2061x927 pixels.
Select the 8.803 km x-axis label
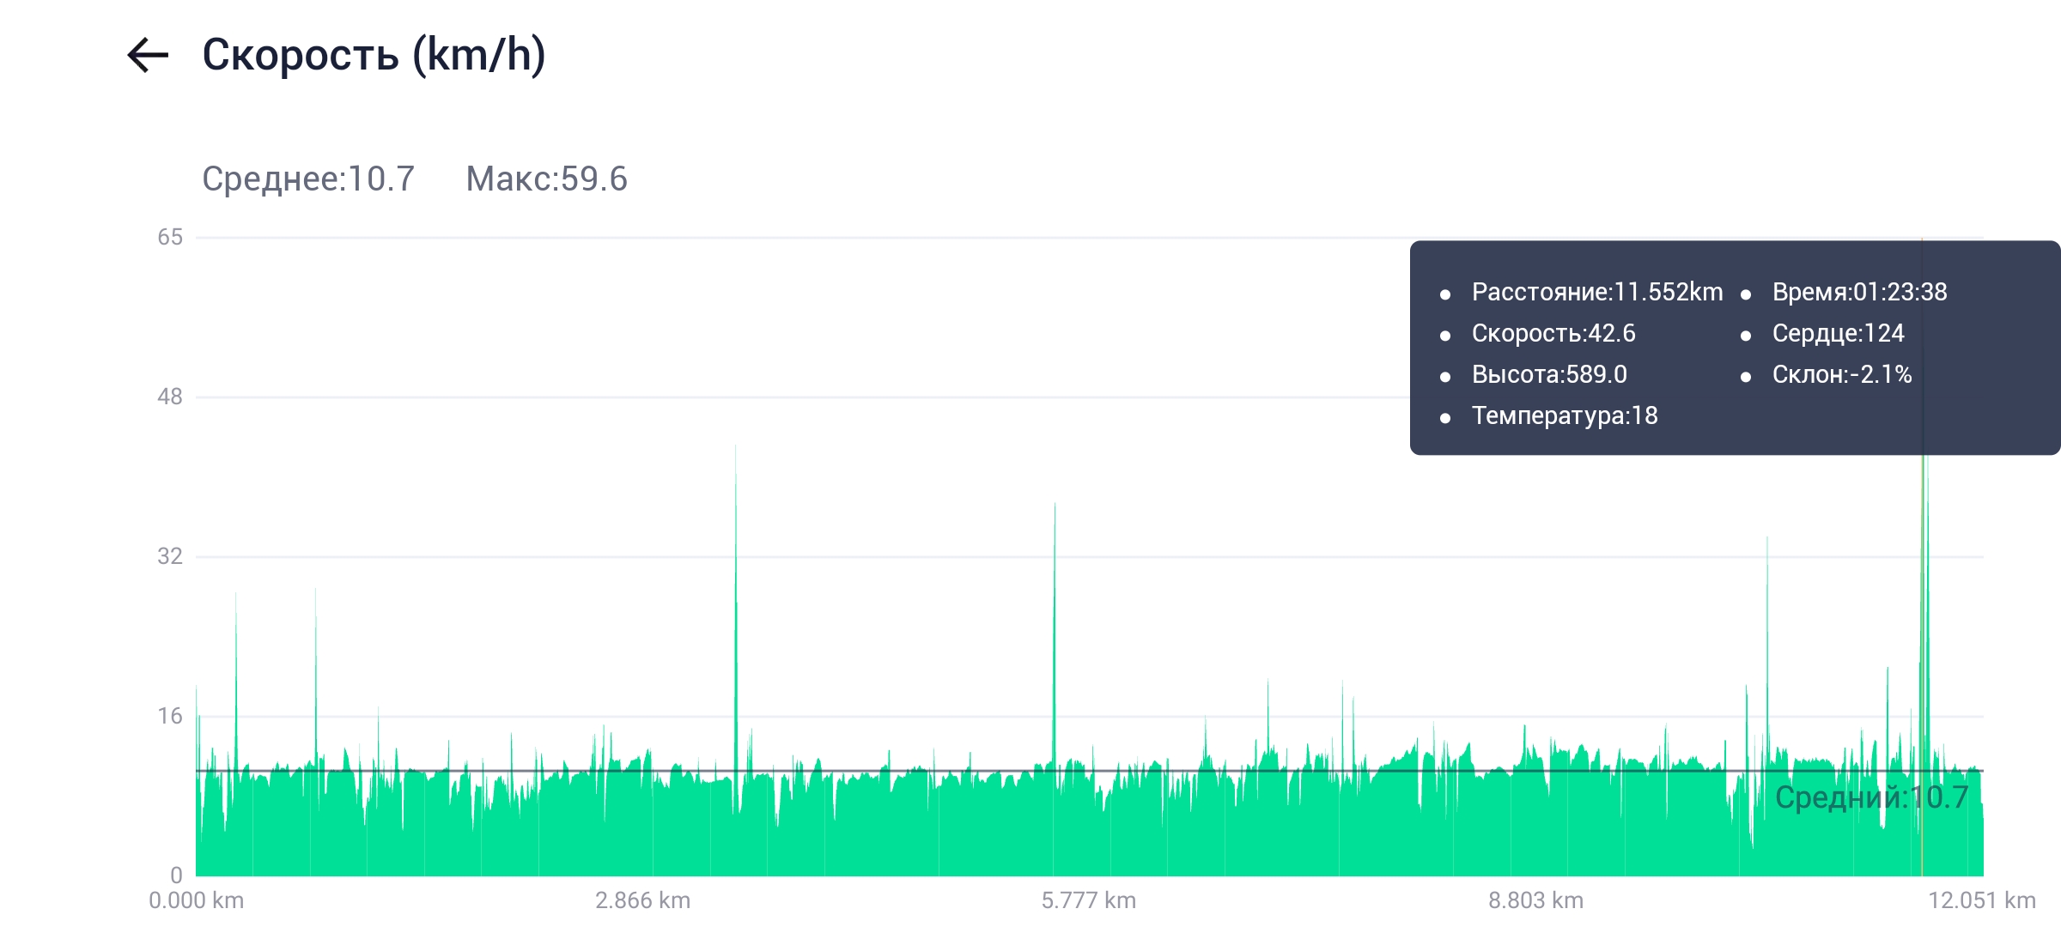tap(1535, 900)
